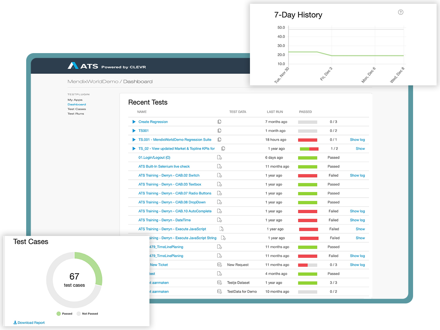The image size is (440, 330).
Task: Click MendixWorldDemo in the breadcrumb
Action: click(93, 82)
